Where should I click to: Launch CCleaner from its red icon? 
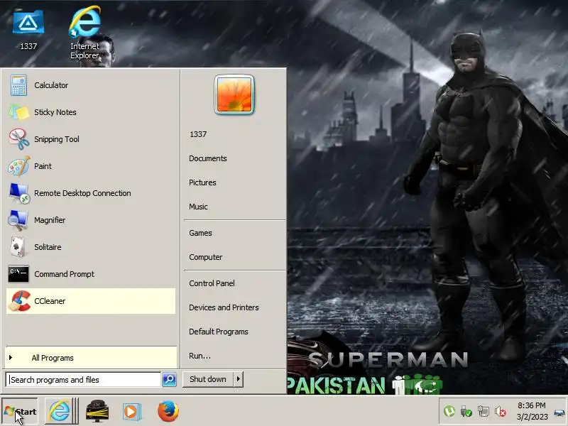(x=19, y=301)
